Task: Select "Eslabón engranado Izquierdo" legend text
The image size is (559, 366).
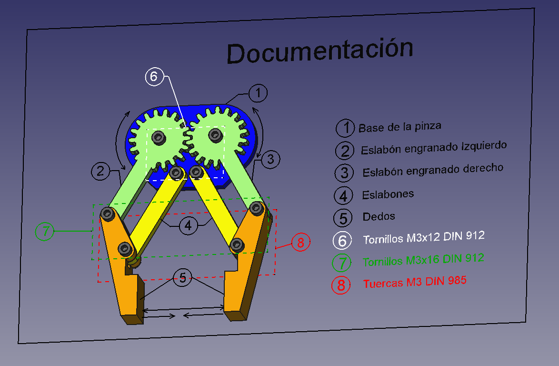Action: click(433, 148)
